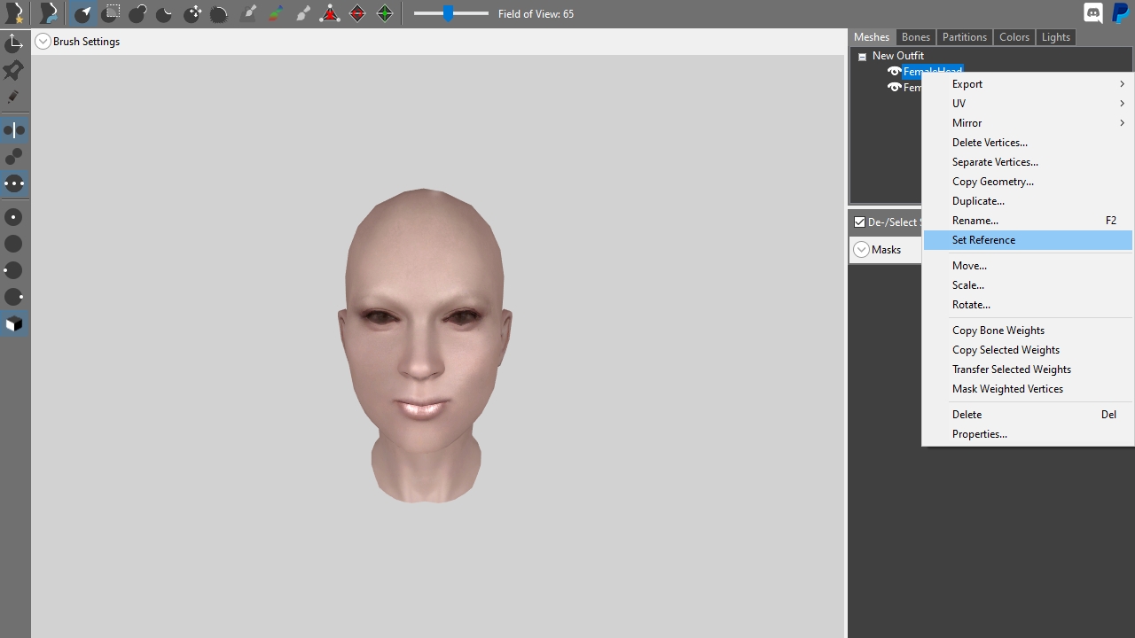This screenshot has width=1135, height=638.
Task: Adjust the Field of View slider
Action: point(450,13)
